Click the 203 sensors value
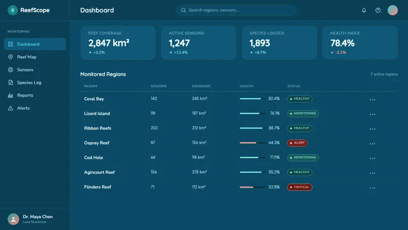The image size is (408, 230). tap(154, 128)
